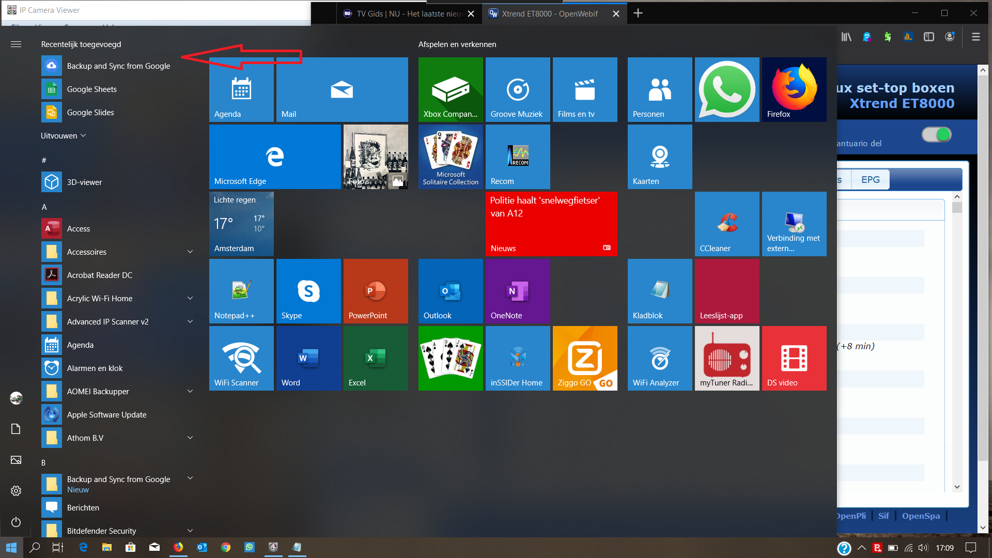The width and height of the screenshot is (992, 558).
Task: Open the OneNote tile
Action: (x=518, y=291)
